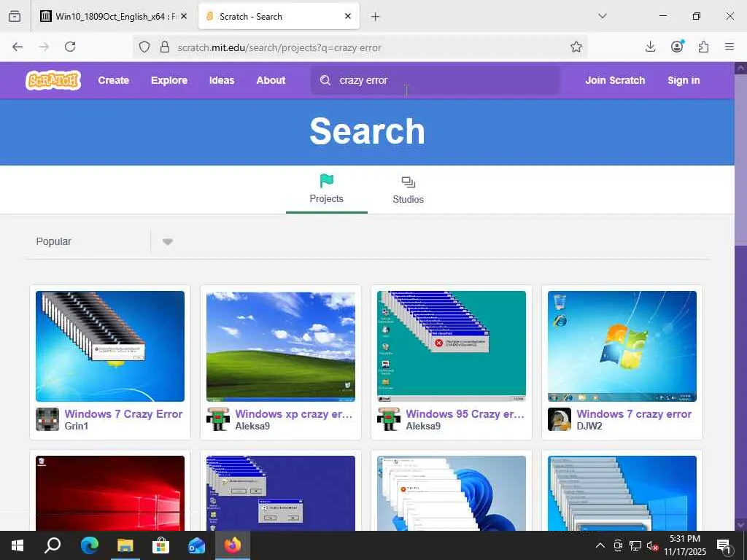Show hidden system tray icons chevron
Screen dimensions: 747x560
pos(600,545)
